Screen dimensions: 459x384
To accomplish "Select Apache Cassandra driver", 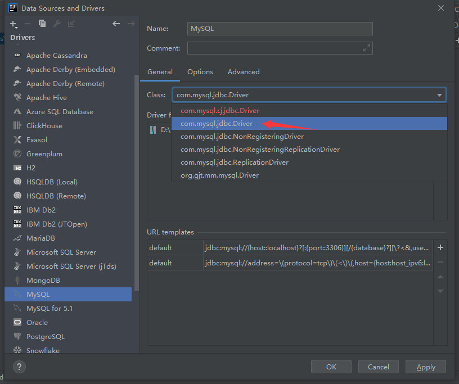I will point(68,55).
